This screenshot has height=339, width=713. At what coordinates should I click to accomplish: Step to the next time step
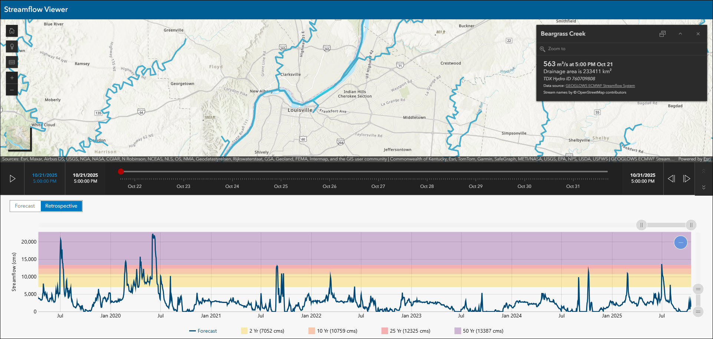[x=687, y=179]
